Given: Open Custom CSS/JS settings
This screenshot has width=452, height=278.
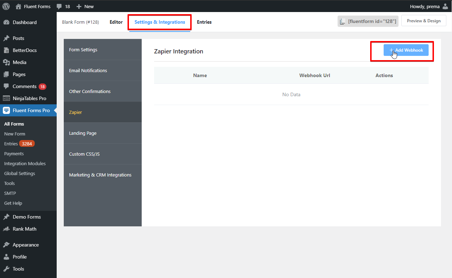Looking at the screenshot, I should [x=103, y=154].
